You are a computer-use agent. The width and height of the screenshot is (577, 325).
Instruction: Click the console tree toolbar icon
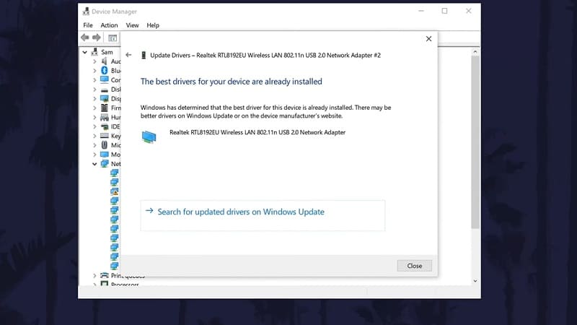tap(112, 38)
